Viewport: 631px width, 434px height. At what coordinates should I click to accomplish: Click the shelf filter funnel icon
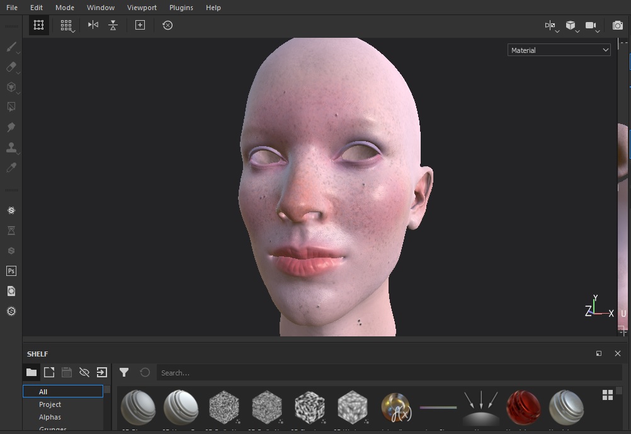124,373
